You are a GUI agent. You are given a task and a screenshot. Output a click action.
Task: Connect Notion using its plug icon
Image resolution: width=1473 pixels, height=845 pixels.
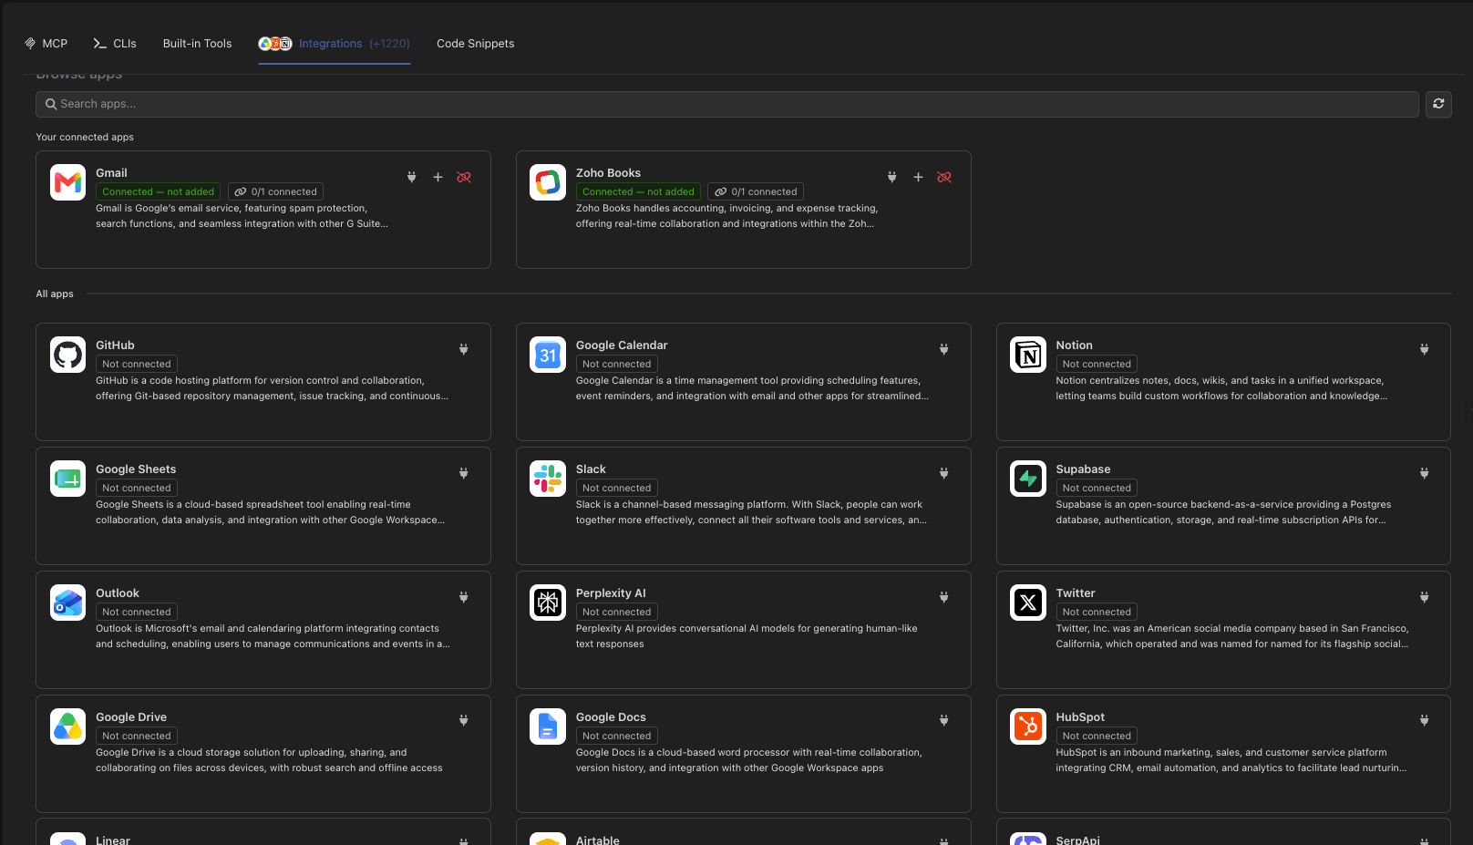pyautogui.click(x=1424, y=349)
